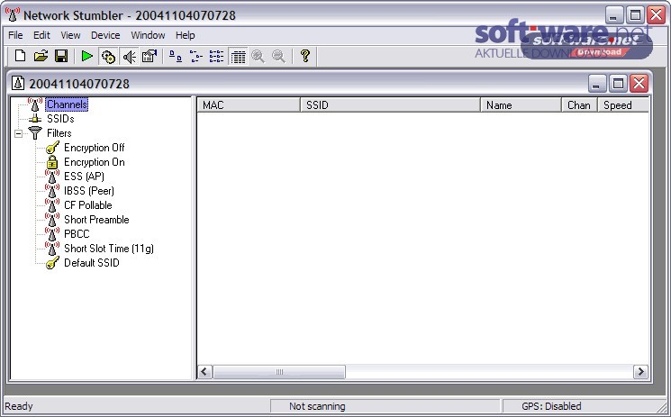Sort by the Chan column header
The image size is (671, 417).
[x=579, y=104]
